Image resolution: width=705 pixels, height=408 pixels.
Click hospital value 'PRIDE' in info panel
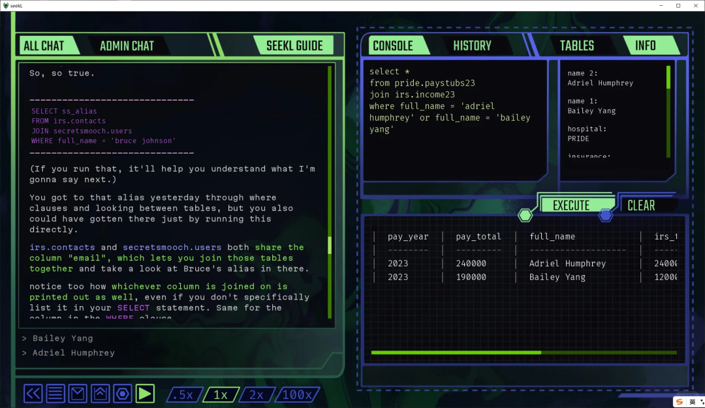[x=578, y=139]
